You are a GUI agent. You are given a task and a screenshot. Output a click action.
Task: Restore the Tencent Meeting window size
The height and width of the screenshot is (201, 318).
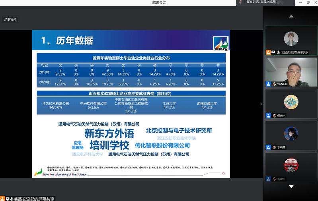(308, 2)
